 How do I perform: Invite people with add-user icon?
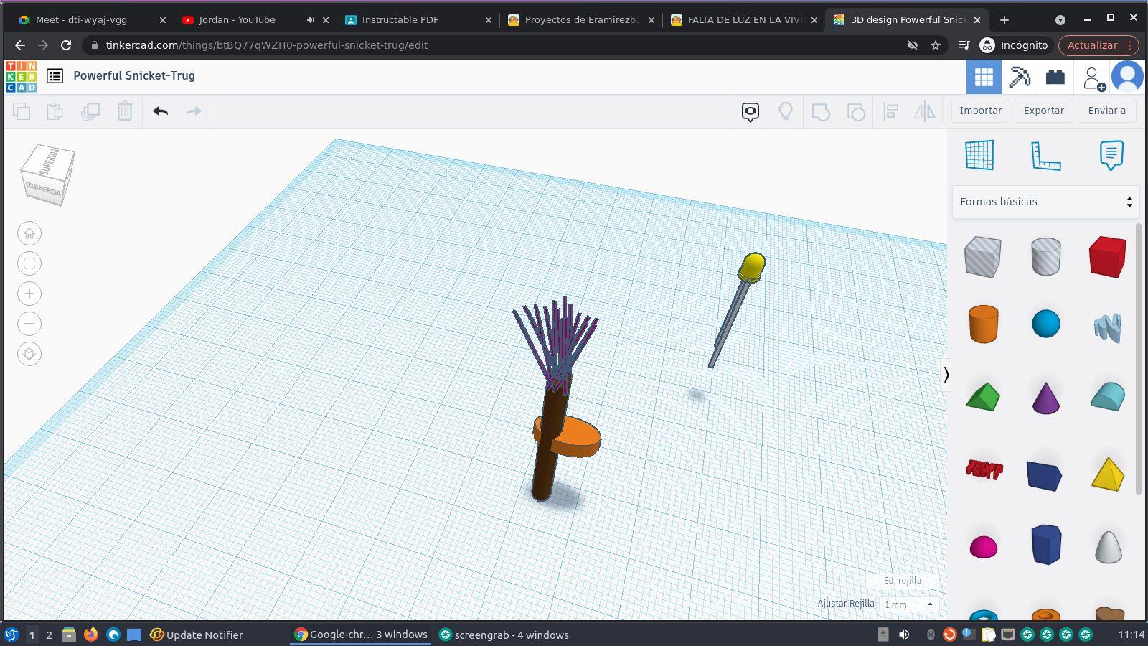(x=1093, y=78)
